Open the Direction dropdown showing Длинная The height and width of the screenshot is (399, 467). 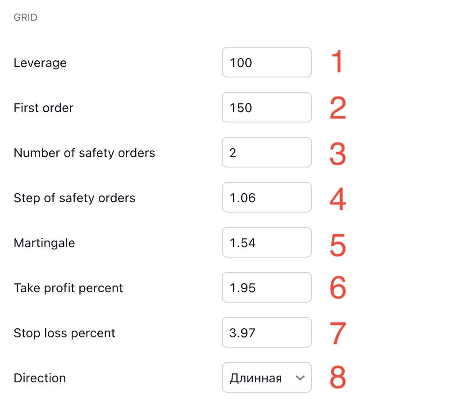point(266,377)
